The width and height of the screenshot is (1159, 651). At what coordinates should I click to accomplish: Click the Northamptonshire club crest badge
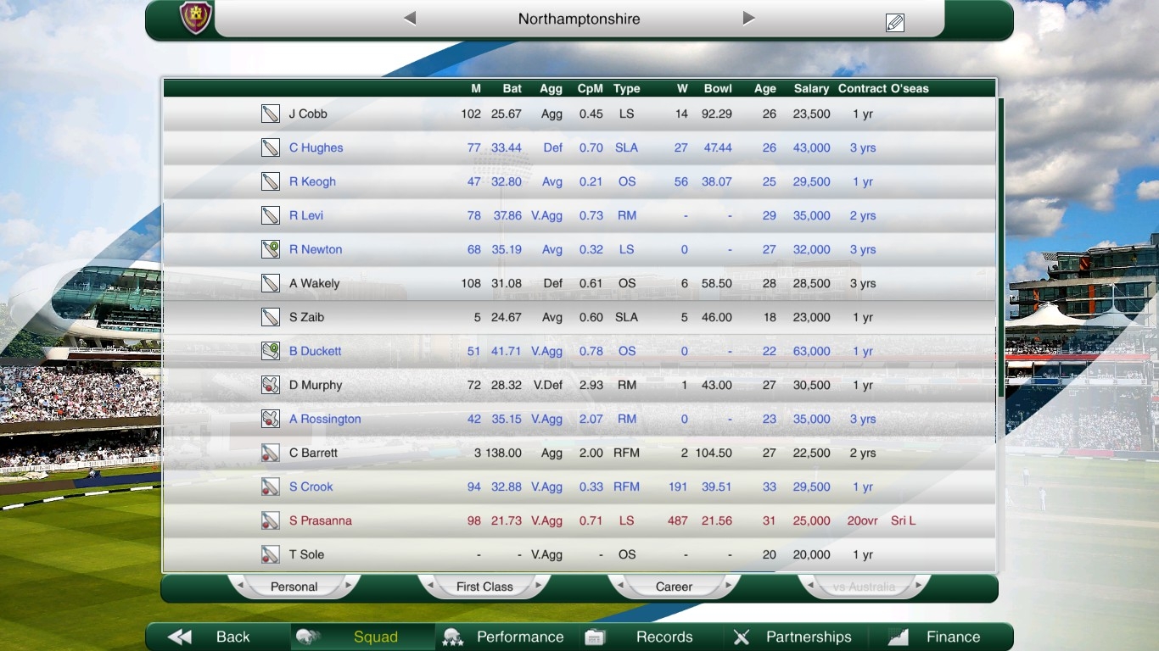pos(196,18)
